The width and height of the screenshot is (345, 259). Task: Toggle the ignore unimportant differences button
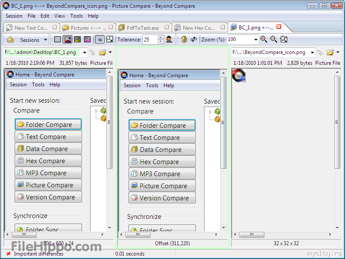[100, 40]
